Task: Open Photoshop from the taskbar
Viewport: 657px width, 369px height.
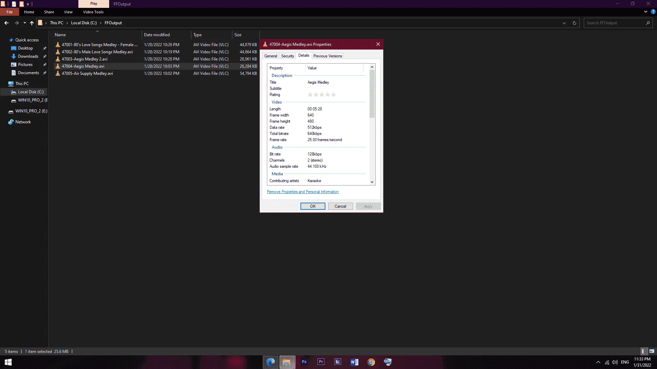Action: pyautogui.click(x=304, y=362)
